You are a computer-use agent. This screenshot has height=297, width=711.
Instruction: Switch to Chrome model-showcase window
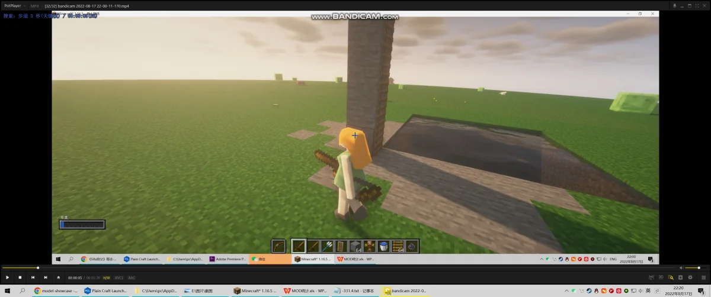56,290
